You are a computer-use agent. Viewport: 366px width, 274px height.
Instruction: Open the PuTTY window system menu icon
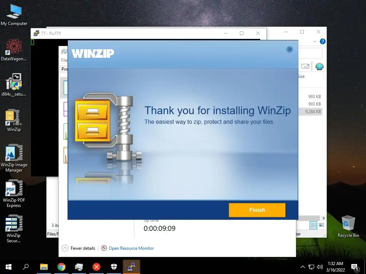[x=36, y=33]
